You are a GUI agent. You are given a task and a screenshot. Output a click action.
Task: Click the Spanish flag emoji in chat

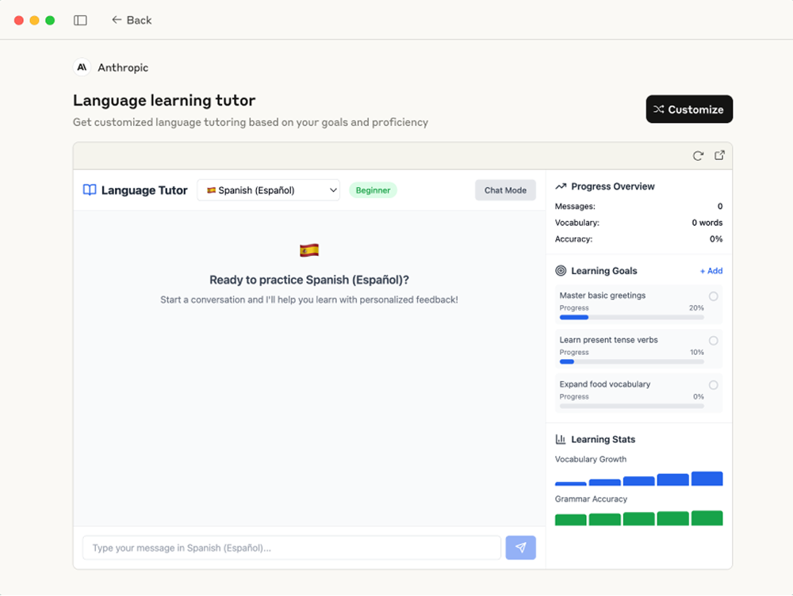pos(309,250)
